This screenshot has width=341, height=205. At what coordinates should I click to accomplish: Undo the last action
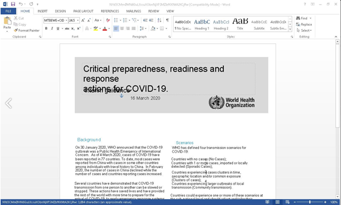point(21,4)
